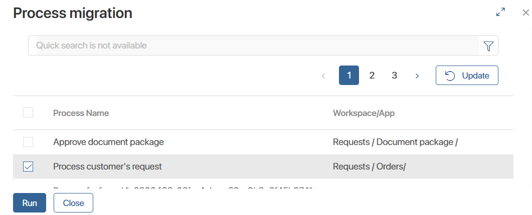Click the Process Name column header
Image resolution: width=532 pixels, height=215 pixels.
[x=81, y=113]
